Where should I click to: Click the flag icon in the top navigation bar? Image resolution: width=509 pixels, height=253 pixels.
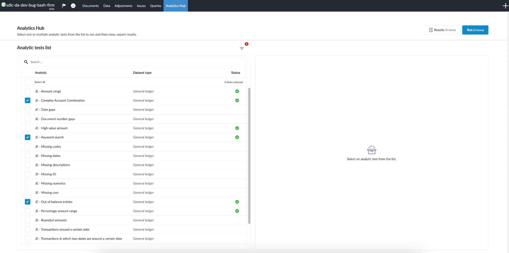tap(64, 5)
